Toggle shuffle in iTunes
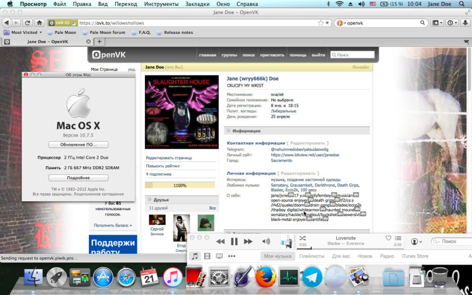The height and width of the screenshot is (295, 472). [x=302, y=238]
